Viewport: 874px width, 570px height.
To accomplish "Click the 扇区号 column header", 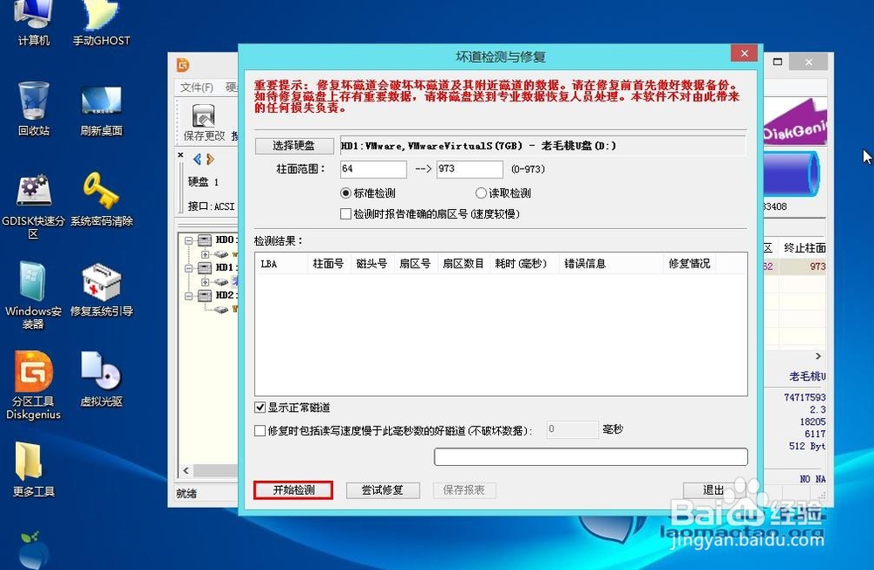I will 416,264.
